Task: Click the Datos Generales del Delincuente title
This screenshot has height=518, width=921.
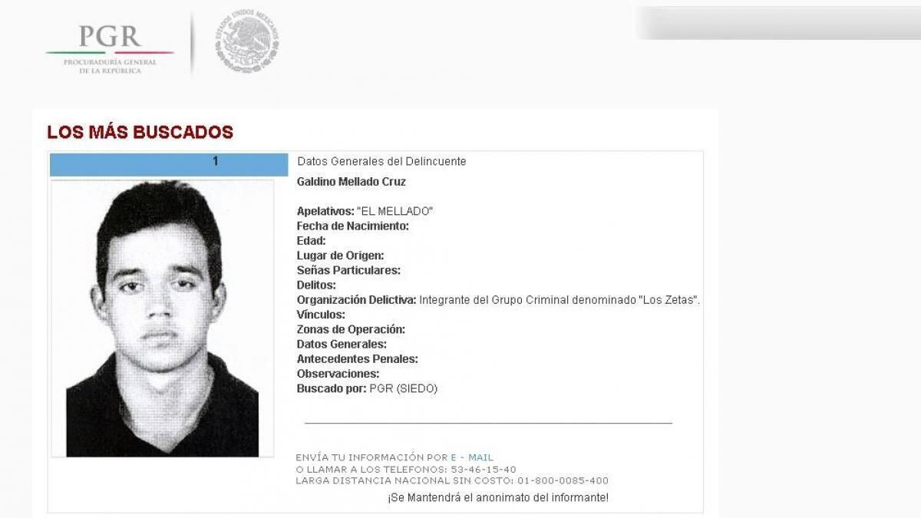Action: 381,161
